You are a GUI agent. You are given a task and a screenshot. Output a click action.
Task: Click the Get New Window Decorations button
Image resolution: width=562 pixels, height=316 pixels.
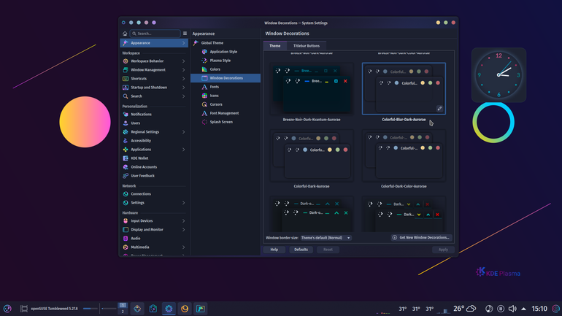422,237
